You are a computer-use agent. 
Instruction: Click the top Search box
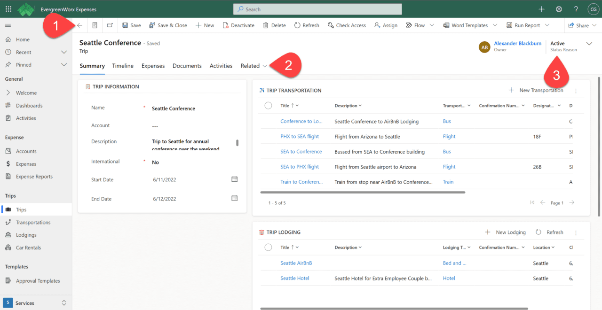[317, 9]
